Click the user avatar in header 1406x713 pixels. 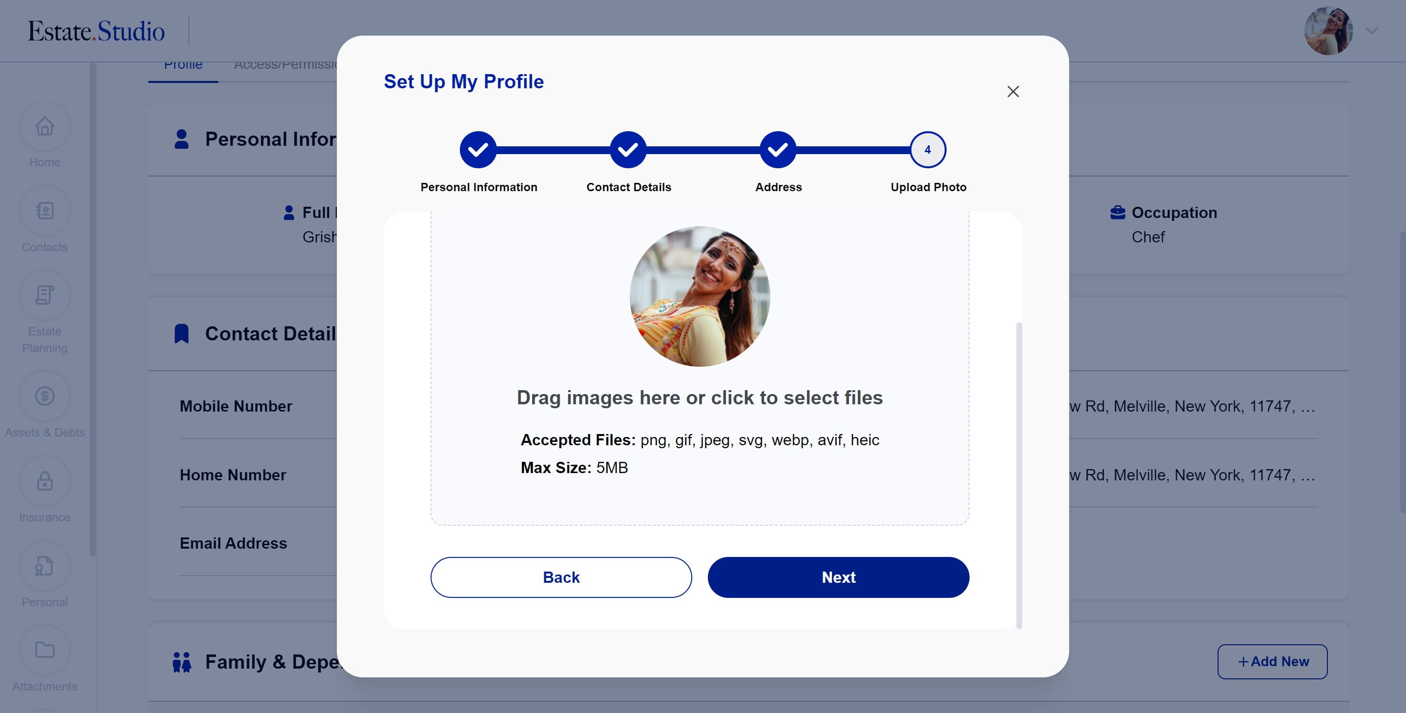1328,31
